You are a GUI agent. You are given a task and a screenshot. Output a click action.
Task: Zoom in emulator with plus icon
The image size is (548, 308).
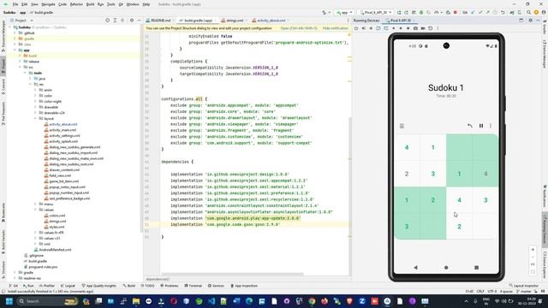pyautogui.click(x=533, y=250)
